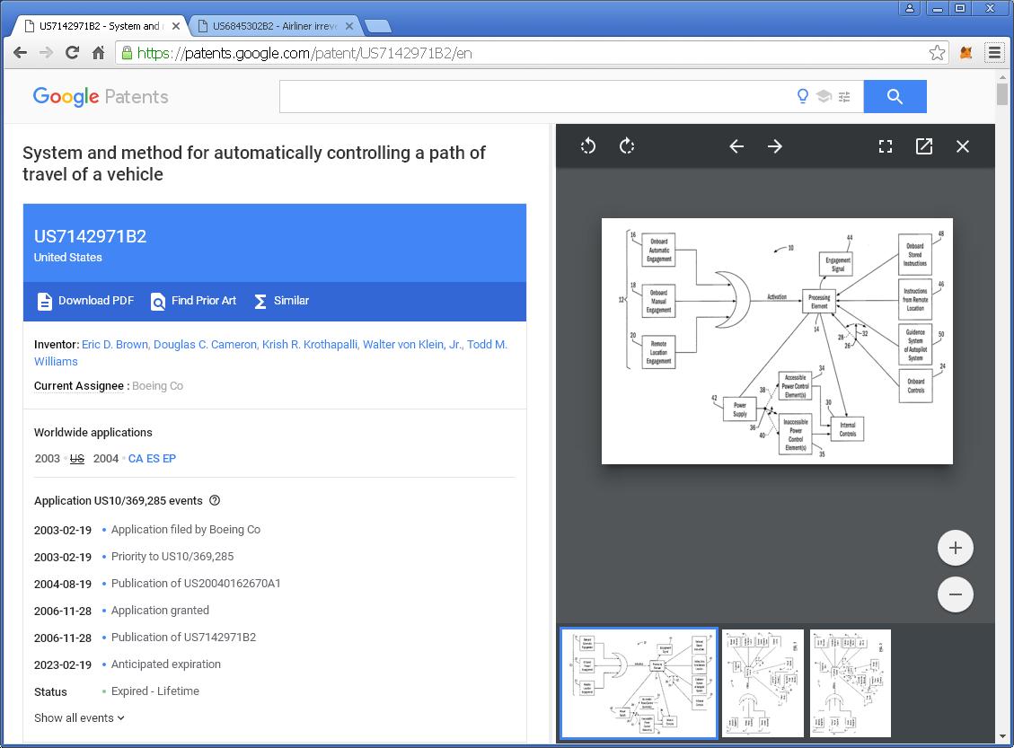Reload the current page
Viewport: 1014px width, 748px height.
[72, 53]
